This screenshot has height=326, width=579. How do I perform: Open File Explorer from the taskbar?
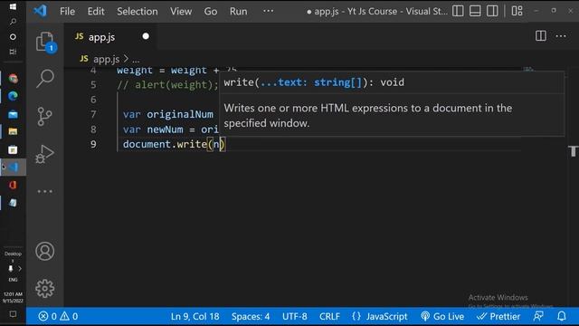(x=13, y=131)
